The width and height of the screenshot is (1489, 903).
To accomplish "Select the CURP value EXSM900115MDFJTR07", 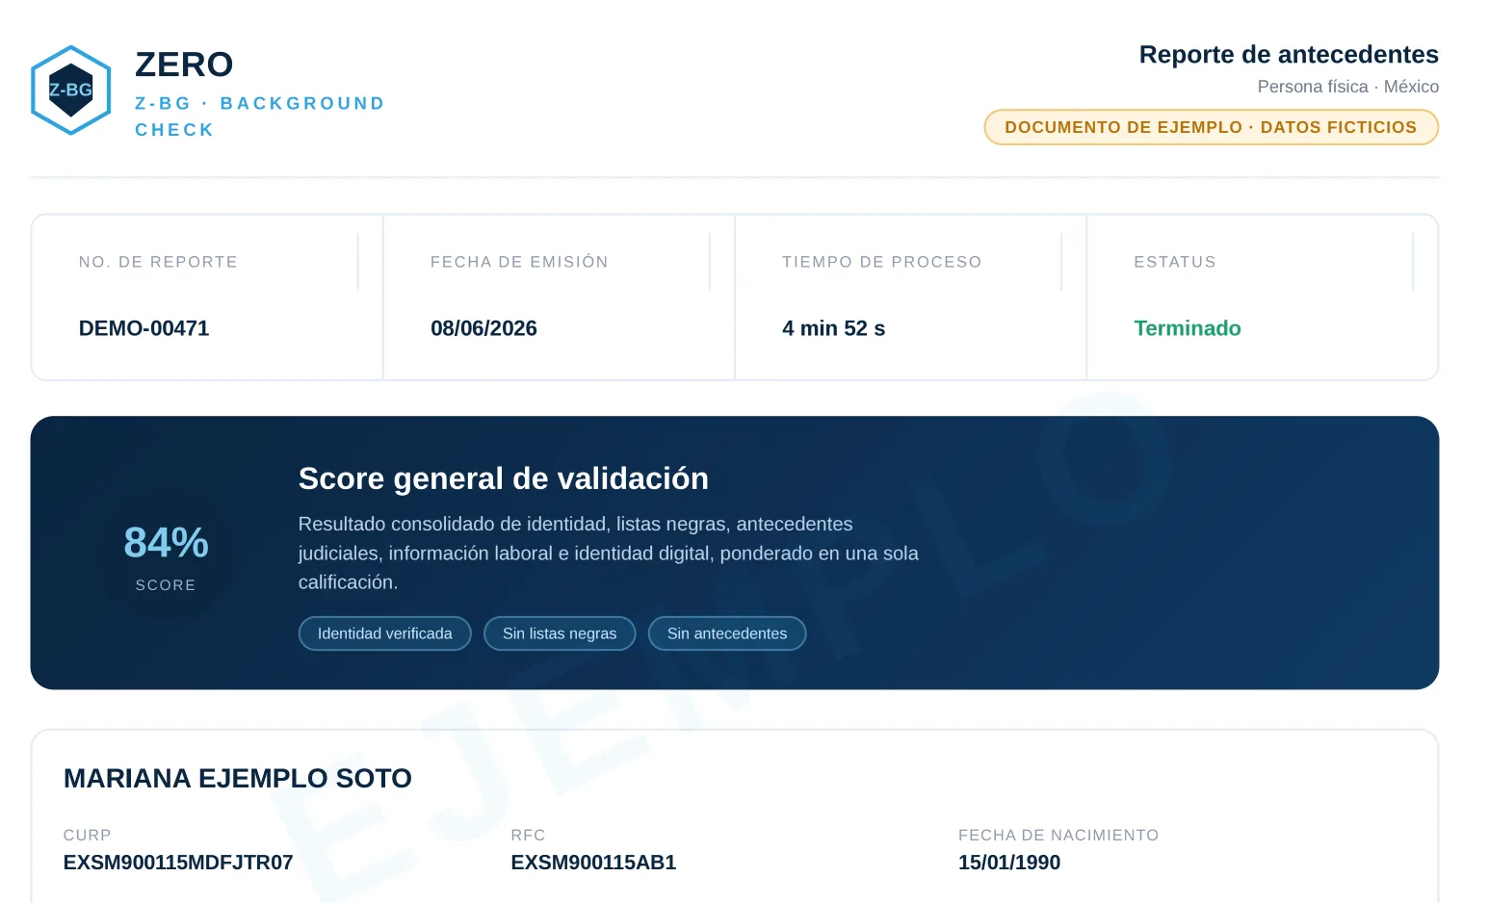I will coord(178,863).
